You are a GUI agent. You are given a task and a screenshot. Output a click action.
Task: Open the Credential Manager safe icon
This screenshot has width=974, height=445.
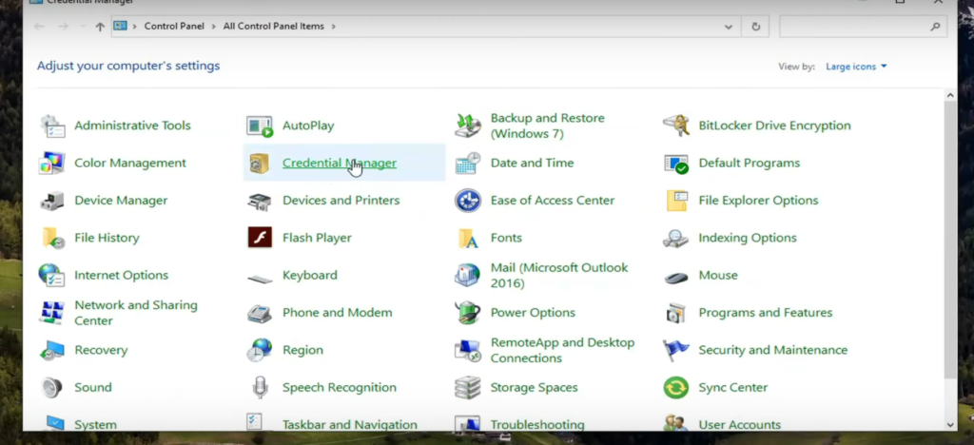coord(259,164)
